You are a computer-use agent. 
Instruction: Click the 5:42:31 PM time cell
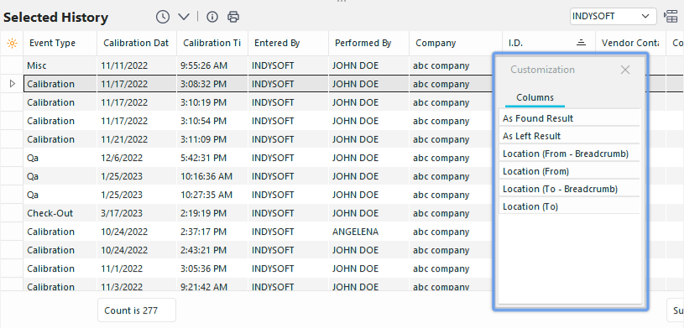point(212,158)
